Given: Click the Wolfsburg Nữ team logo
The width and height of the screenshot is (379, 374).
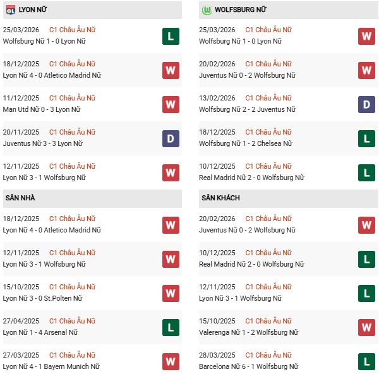Looking at the screenshot, I should click(206, 10).
